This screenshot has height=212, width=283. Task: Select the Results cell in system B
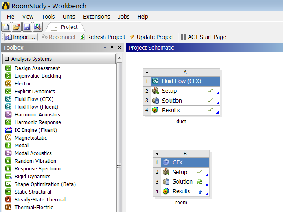coord(185,191)
